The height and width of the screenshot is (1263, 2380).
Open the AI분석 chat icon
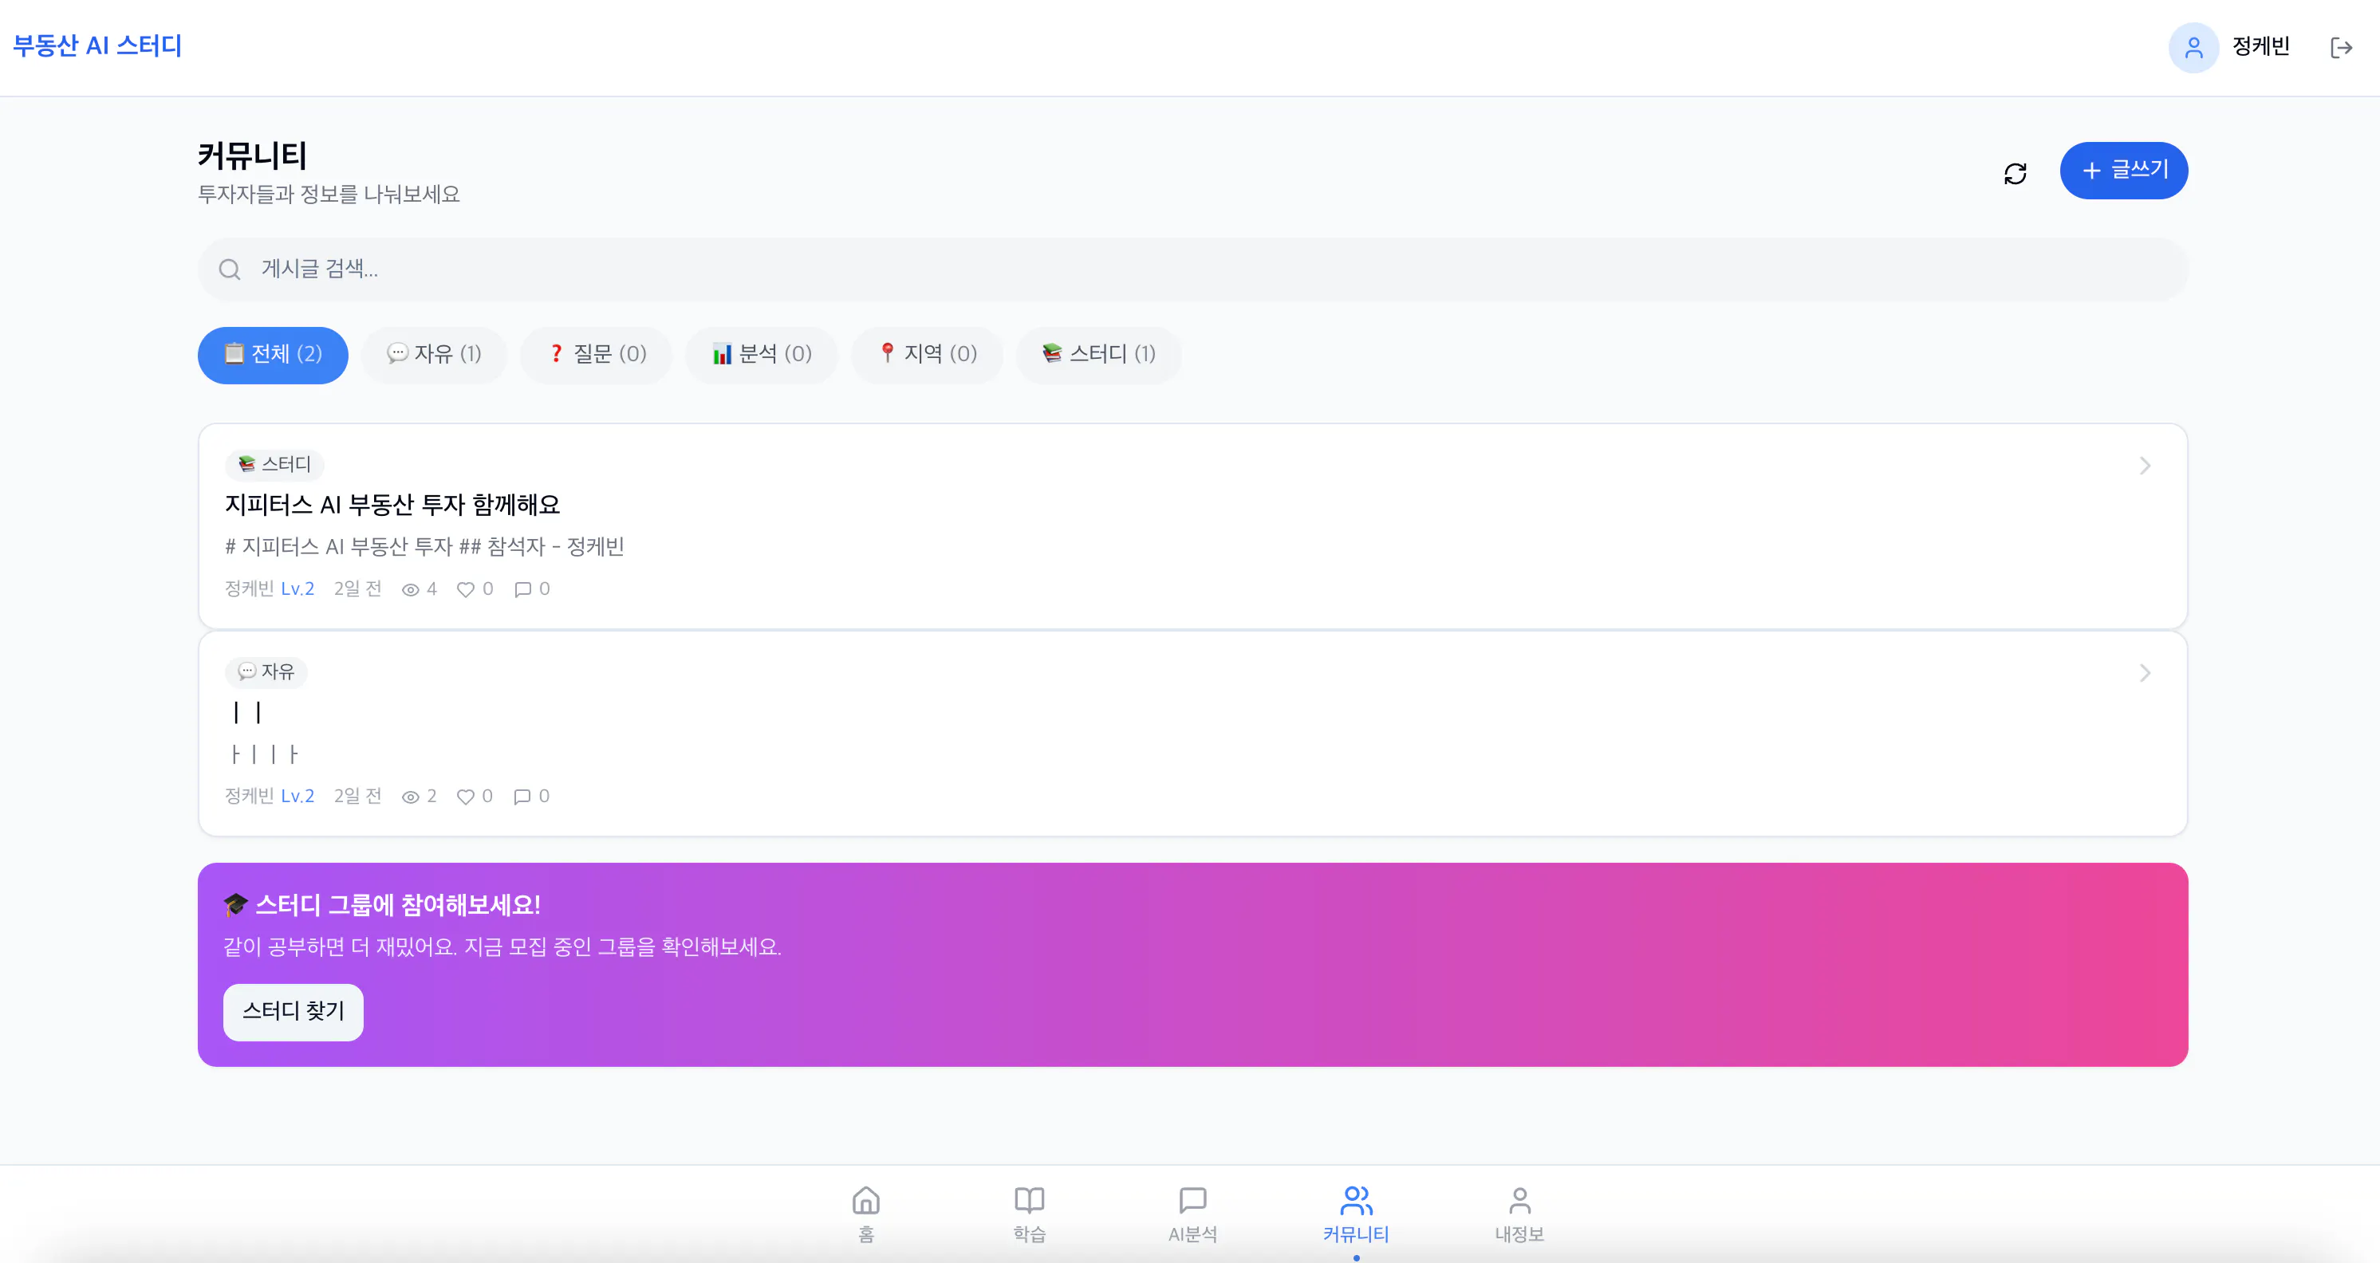coord(1192,1200)
